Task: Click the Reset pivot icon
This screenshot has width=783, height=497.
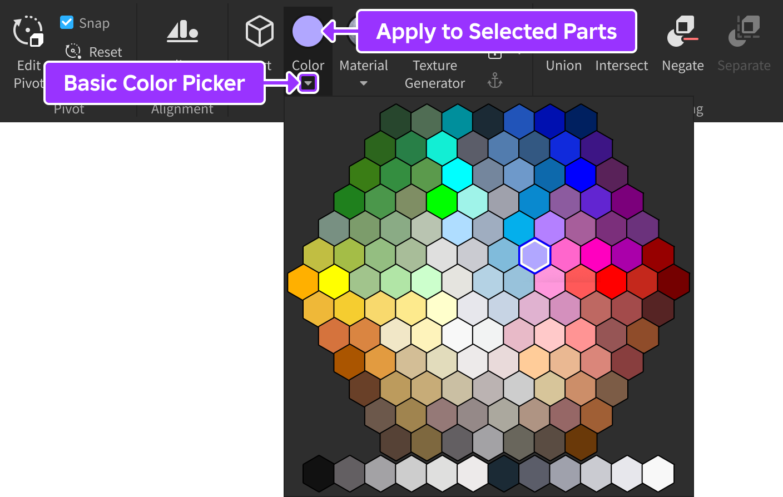Action: pos(73,51)
